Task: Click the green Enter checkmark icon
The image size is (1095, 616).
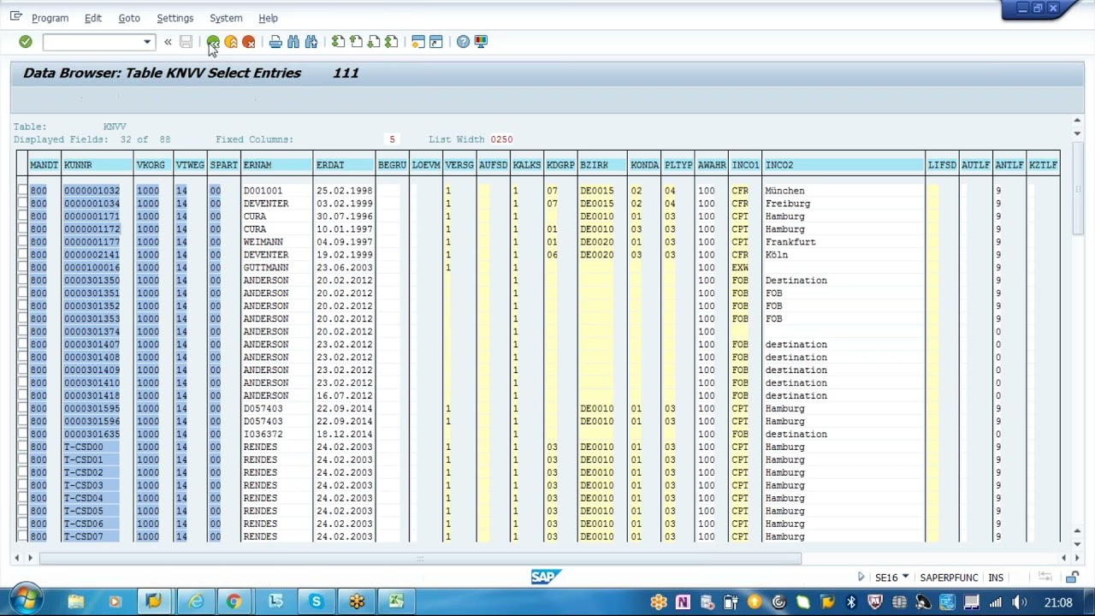Action: (x=26, y=42)
